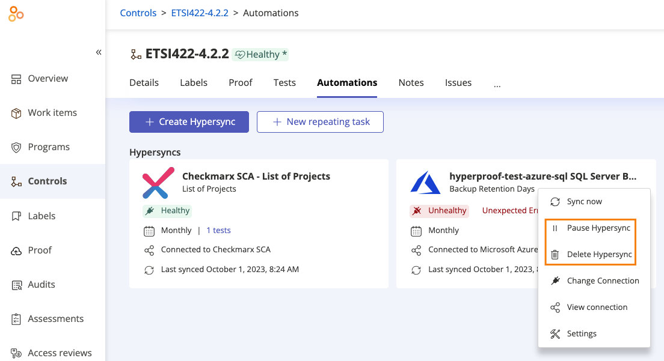Open Settings from the context menu
Screen dimensions: 664x361
(594, 333)
